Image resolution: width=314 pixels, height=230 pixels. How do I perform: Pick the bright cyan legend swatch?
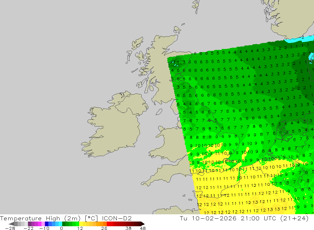[60, 224]
